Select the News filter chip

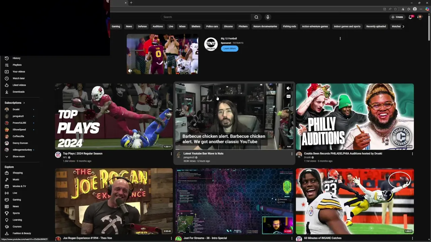[129, 27]
